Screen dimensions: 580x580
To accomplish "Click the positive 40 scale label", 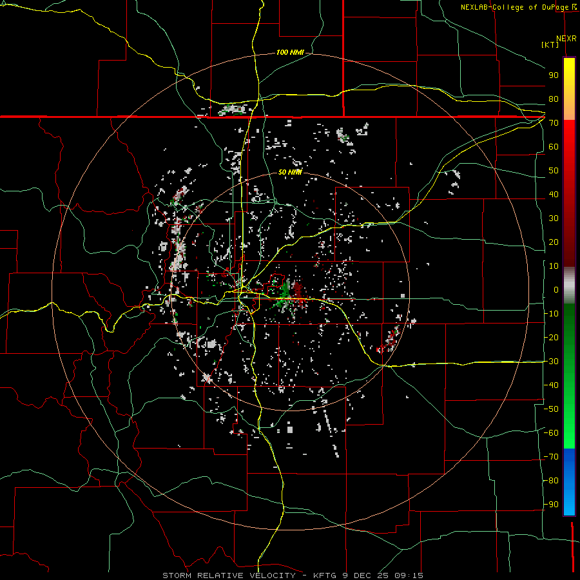I will tap(554, 194).
